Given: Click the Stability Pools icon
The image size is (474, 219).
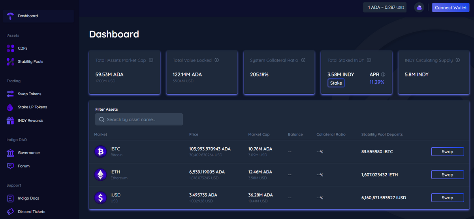Looking at the screenshot, I should click(x=11, y=61).
